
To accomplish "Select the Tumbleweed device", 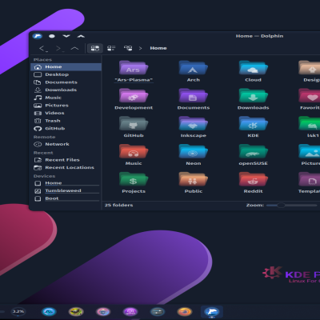I will tap(66, 191).
